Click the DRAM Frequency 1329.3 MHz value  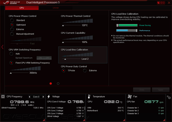tap(38, 108)
